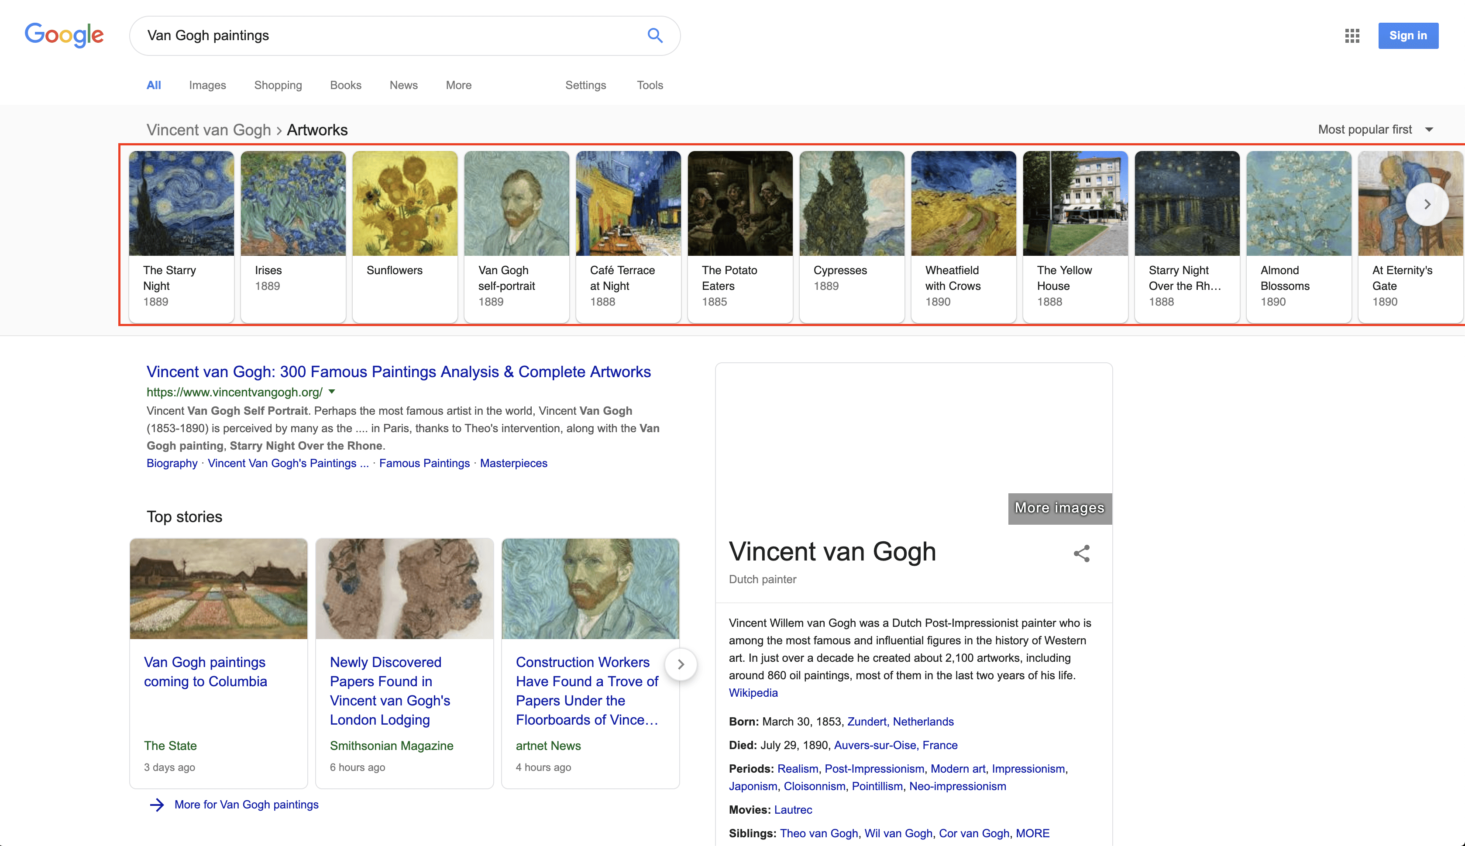Click the Impressionism period link
The image size is (1465, 846).
1028,769
